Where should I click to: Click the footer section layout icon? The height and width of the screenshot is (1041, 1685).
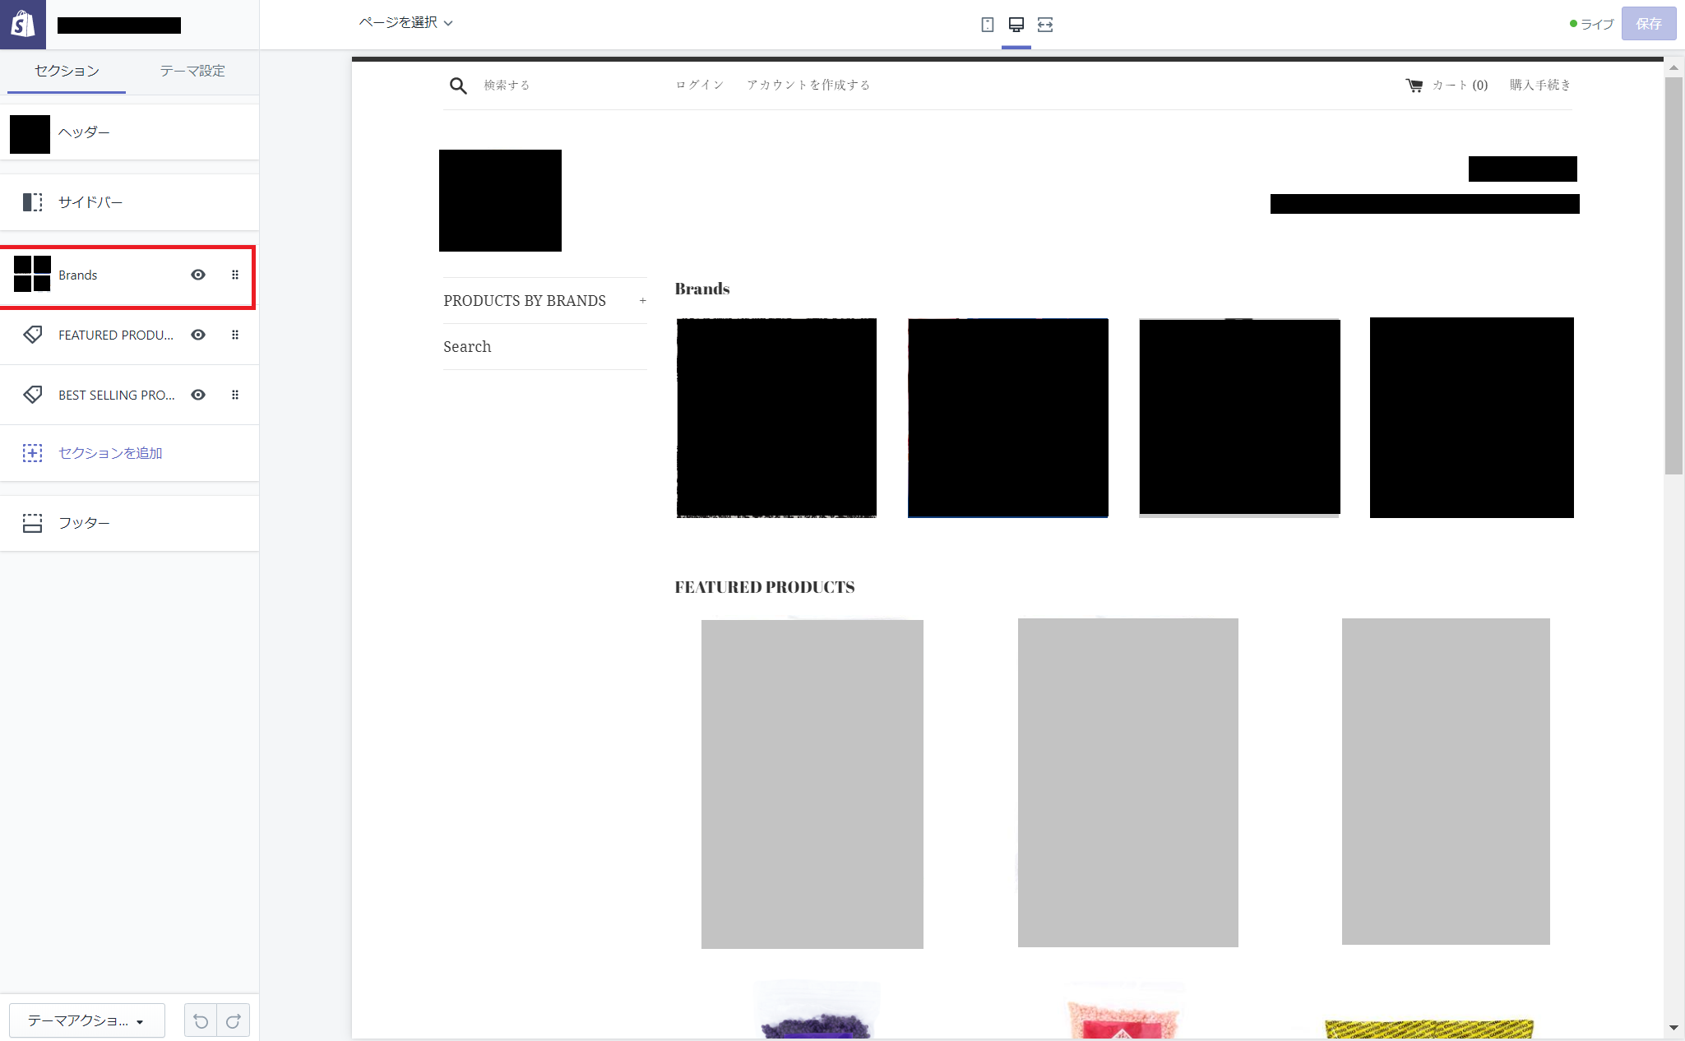[32, 523]
